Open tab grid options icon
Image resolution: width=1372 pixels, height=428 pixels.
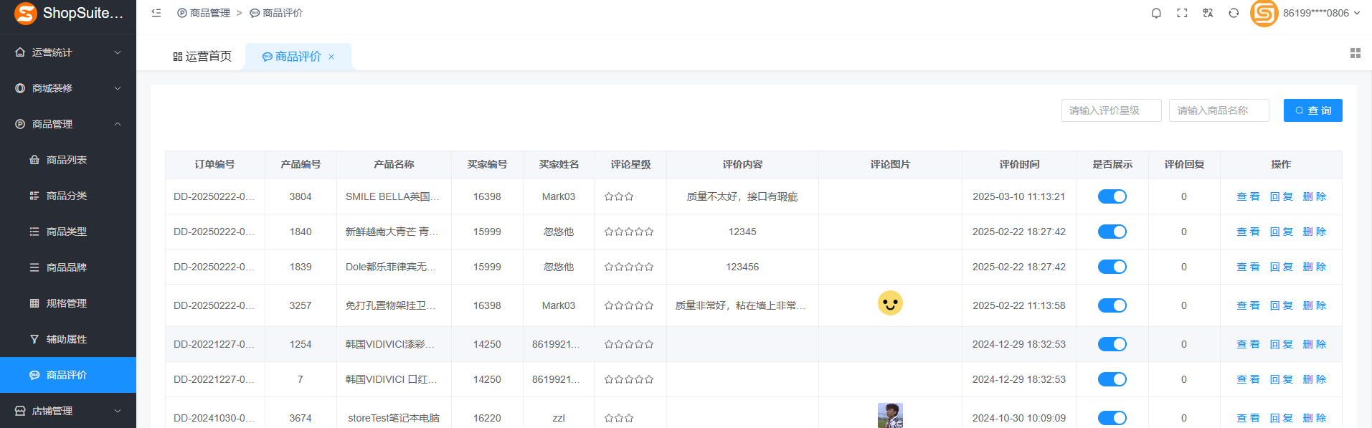click(x=1355, y=53)
